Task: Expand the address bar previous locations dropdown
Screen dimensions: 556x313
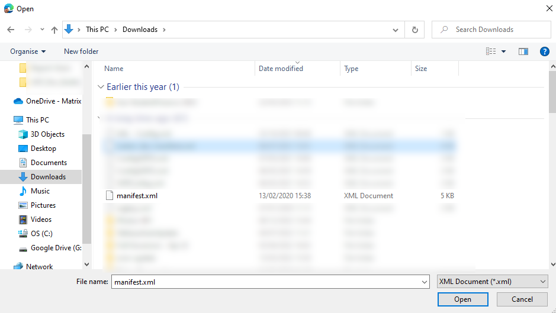Action: tap(396, 30)
